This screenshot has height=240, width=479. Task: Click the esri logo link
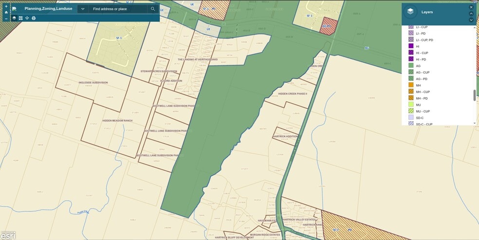(x=8, y=235)
